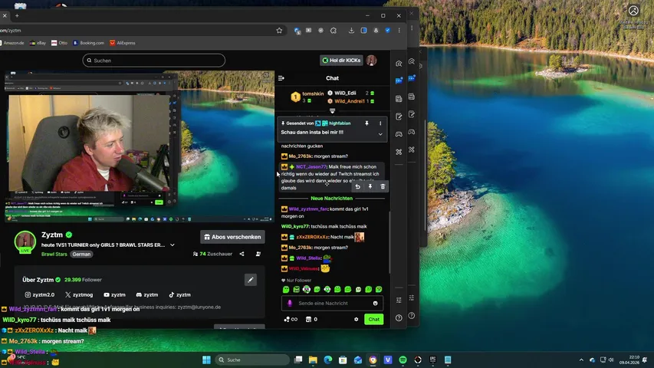Open the X zyztmog link
Viewport: 654px width, 368px height.
point(79,294)
